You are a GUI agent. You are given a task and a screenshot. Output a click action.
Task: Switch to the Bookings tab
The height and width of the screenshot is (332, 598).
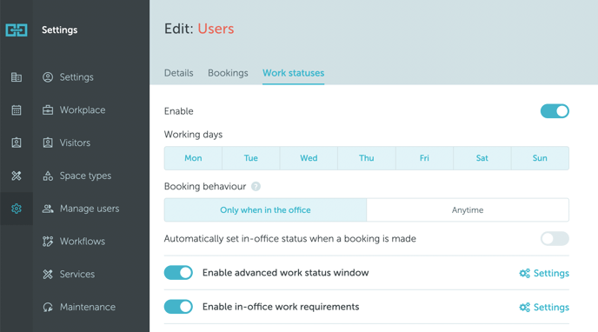pyautogui.click(x=228, y=73)
